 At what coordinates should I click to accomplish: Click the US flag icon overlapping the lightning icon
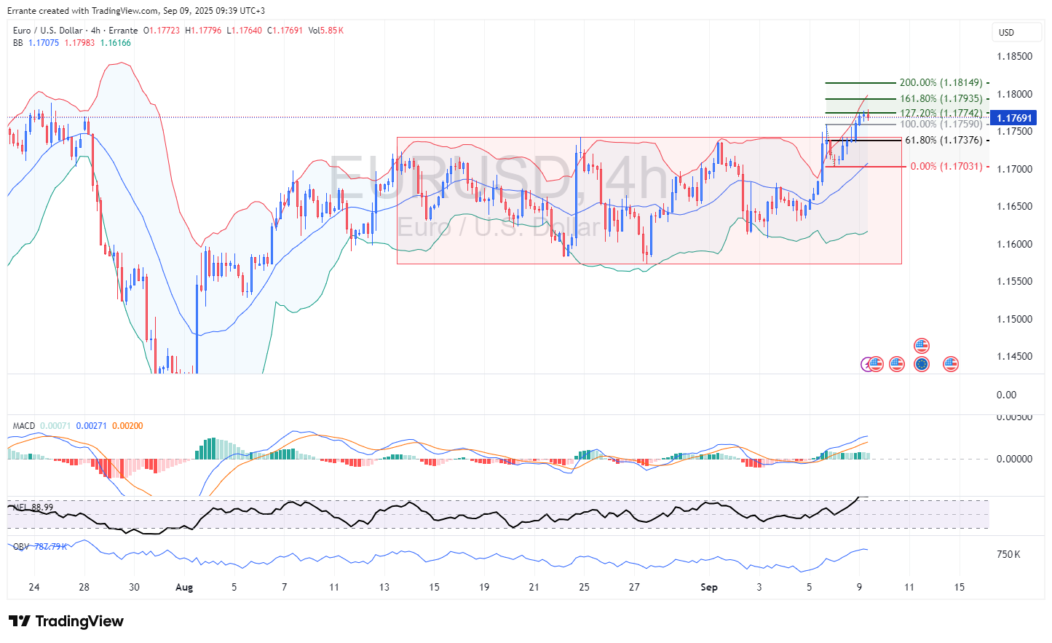[876, 364]
